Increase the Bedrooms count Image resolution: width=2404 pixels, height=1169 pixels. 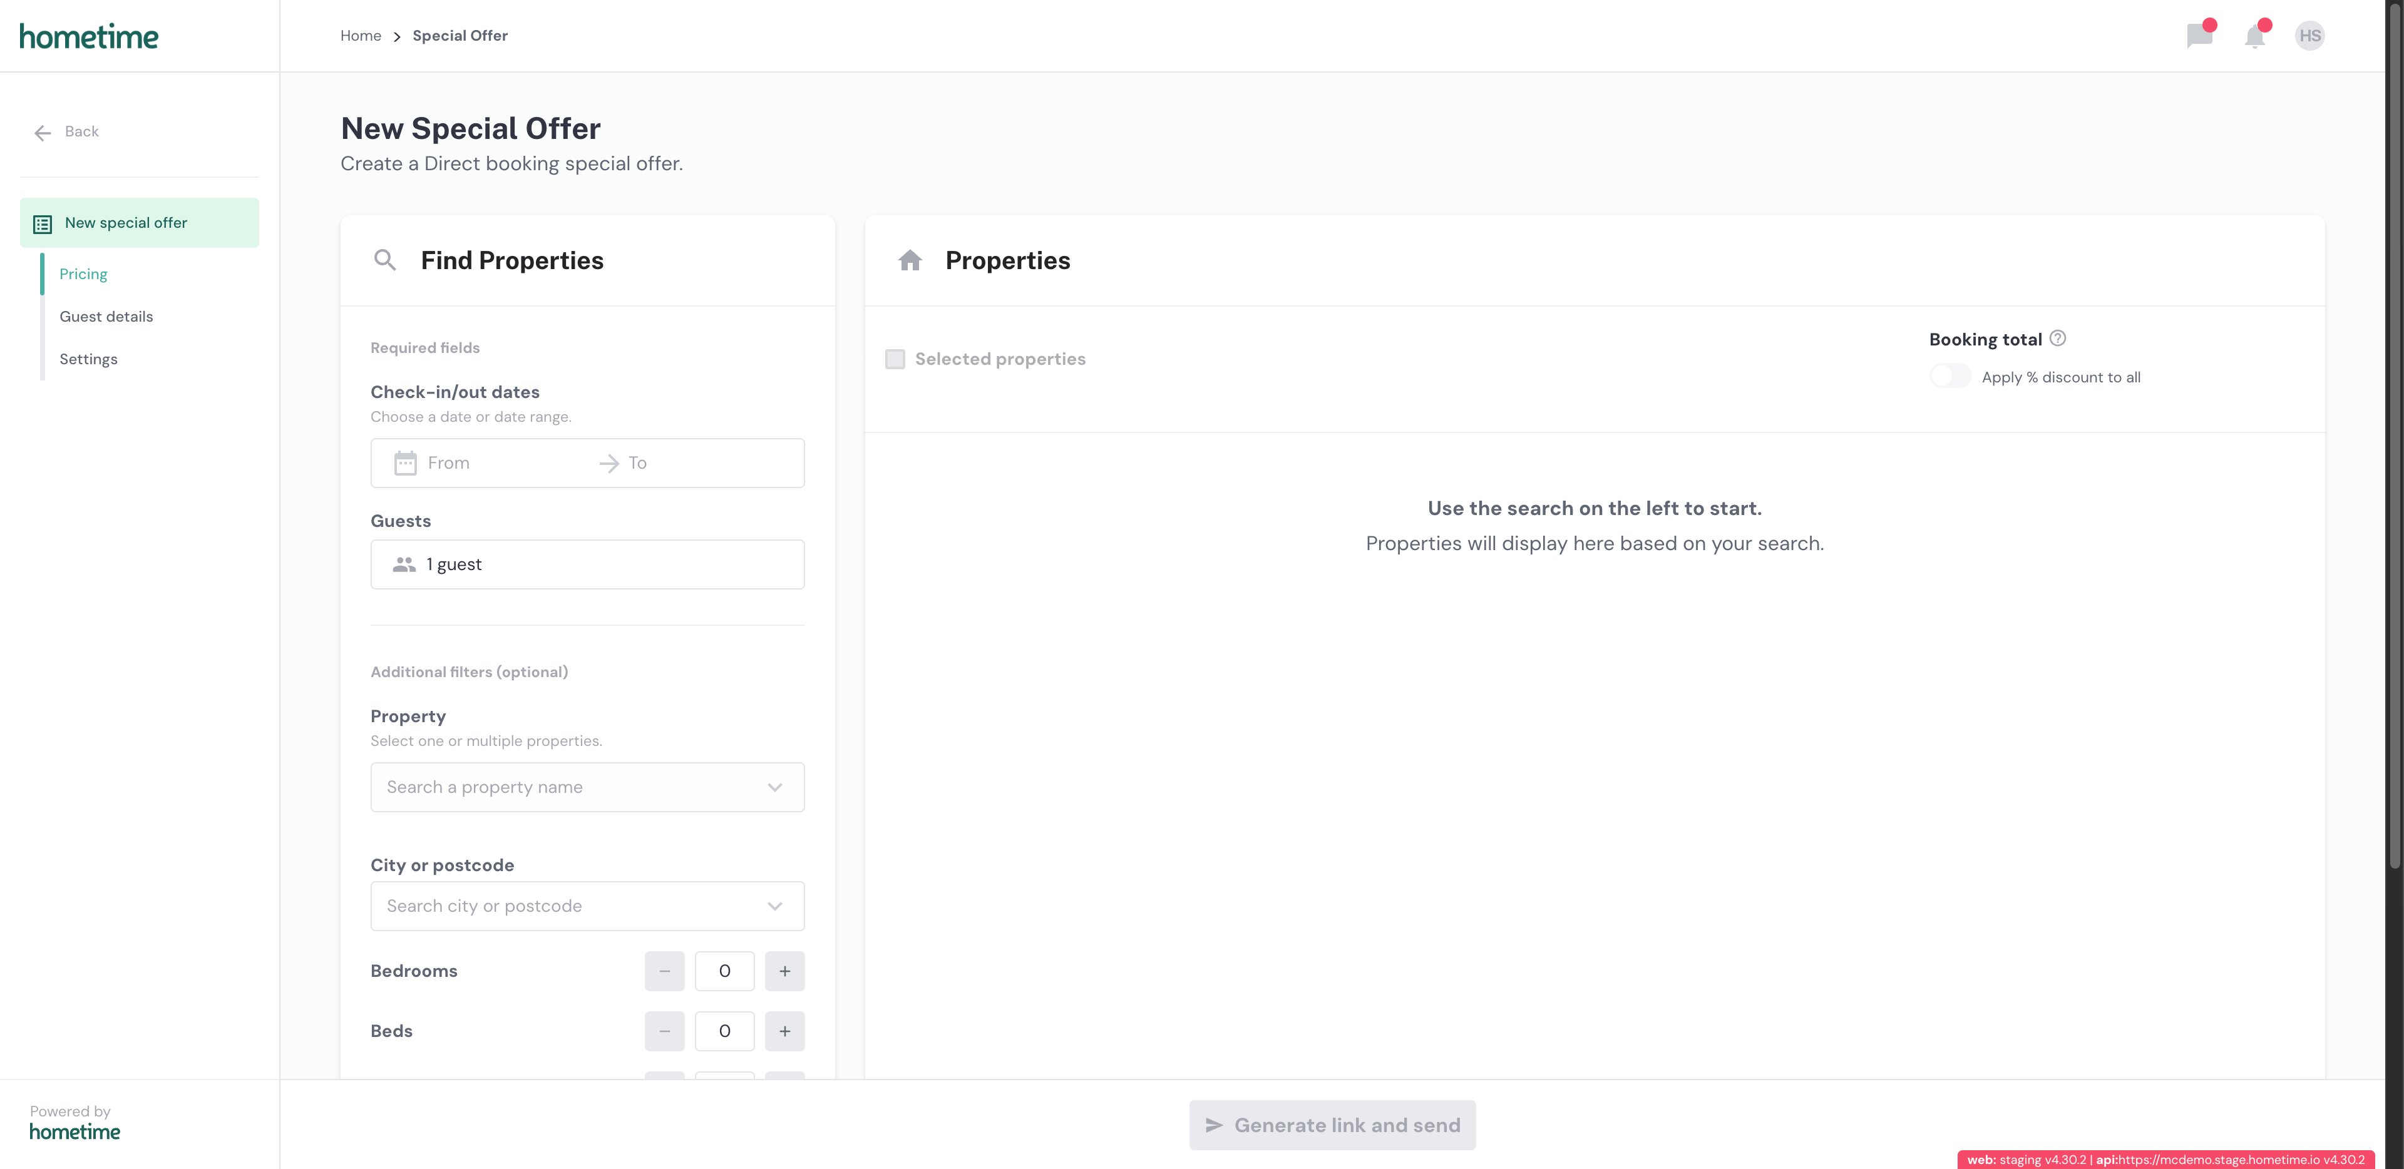[x=785, y=971]
